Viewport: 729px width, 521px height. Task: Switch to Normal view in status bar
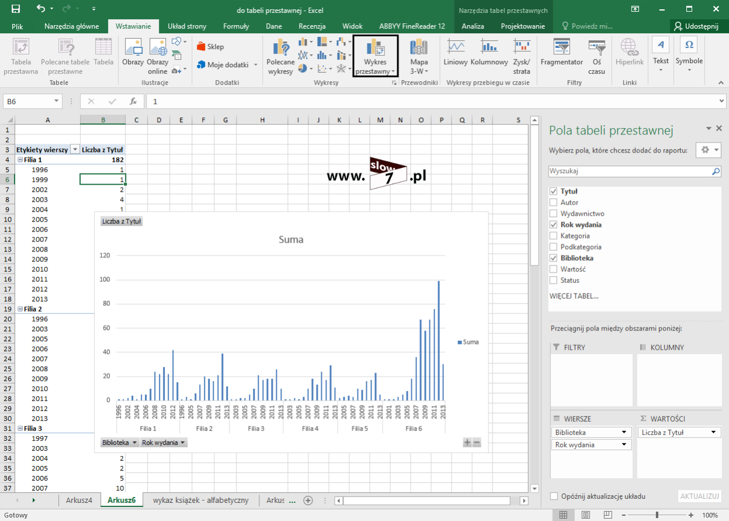click(563, 515)
